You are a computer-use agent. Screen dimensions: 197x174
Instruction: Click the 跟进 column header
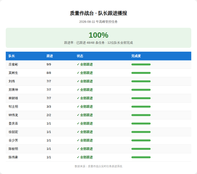click(x=50, y=56)
